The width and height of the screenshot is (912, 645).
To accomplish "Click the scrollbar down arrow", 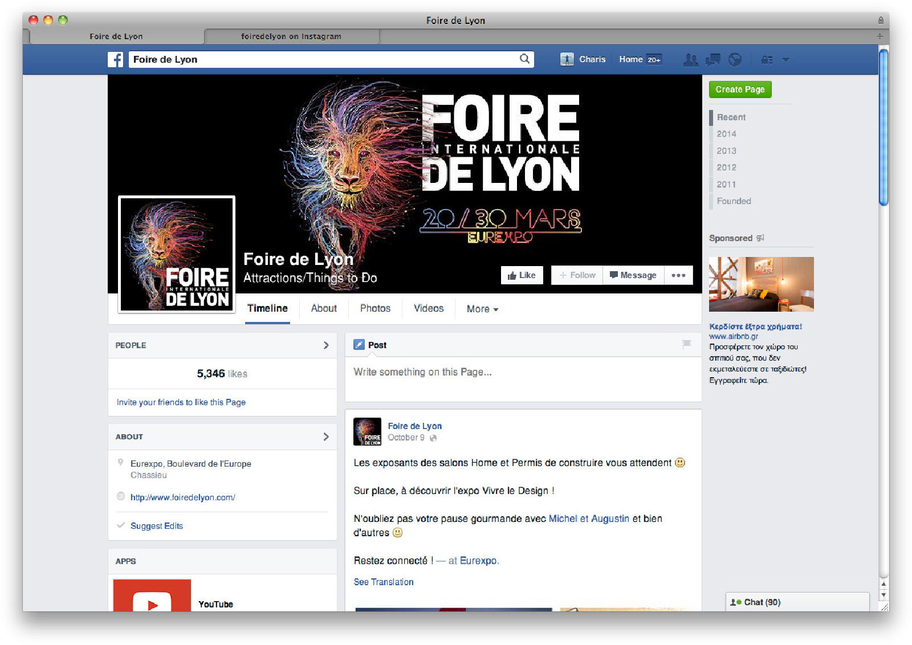I will tap(883, 595).
